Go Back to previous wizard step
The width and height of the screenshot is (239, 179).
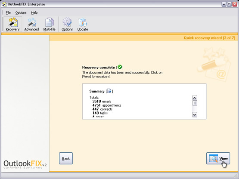[66, 158]
